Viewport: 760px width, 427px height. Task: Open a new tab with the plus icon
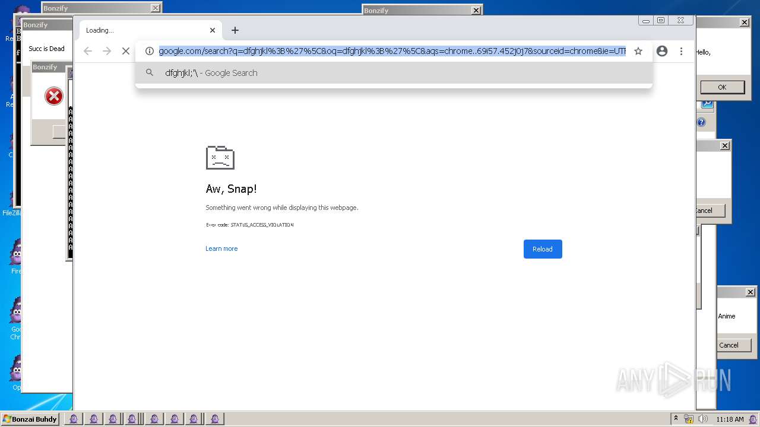click(235, 30)
